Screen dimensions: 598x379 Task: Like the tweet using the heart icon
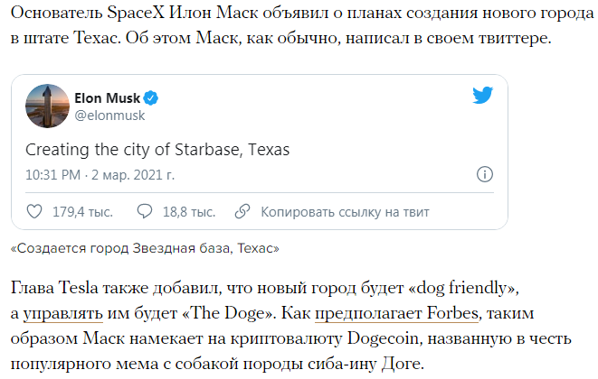[x=34, y=212]
